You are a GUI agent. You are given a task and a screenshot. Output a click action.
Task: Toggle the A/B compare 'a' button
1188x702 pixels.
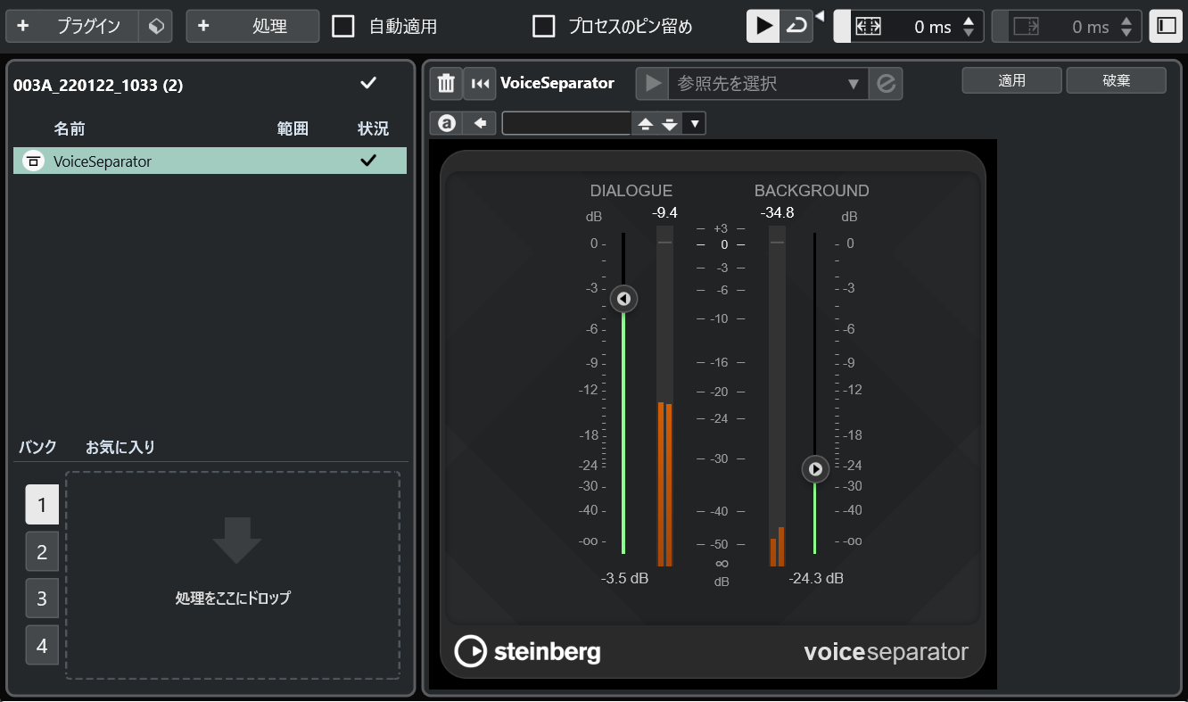(x=446, y=123)
